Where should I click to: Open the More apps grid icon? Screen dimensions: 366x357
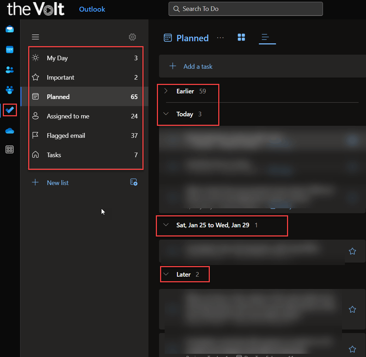[x=10, y=149]
